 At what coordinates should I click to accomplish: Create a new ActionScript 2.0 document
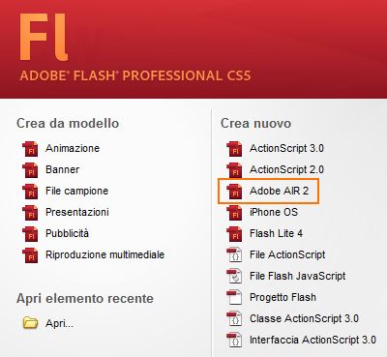286,169
